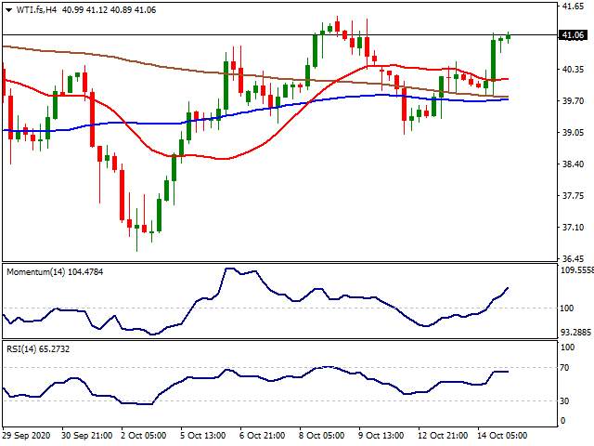Click the RSI 70 level label

click(x=564, y=368)
